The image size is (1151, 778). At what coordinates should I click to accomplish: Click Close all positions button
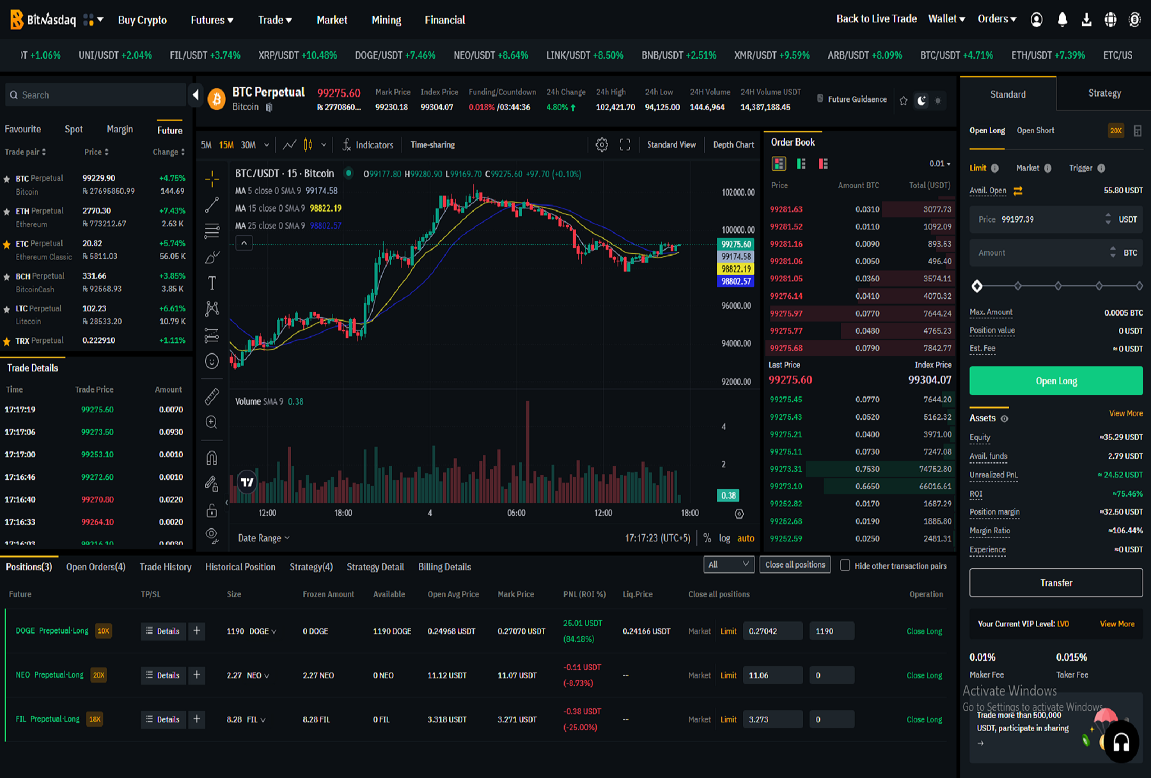pos(795,564)
